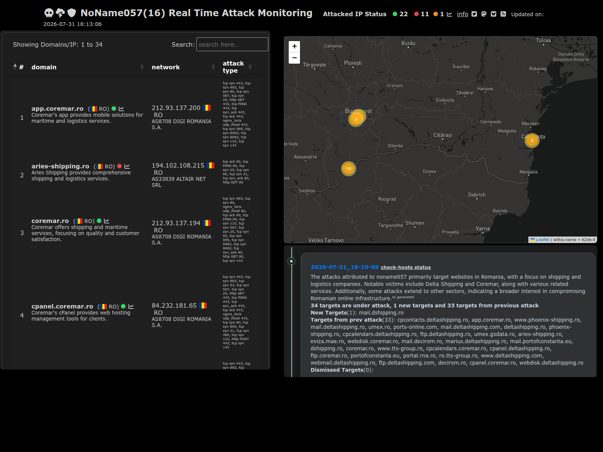
Task: Click the timeline dot marker beside the report
Action: (x=291, y=261)
